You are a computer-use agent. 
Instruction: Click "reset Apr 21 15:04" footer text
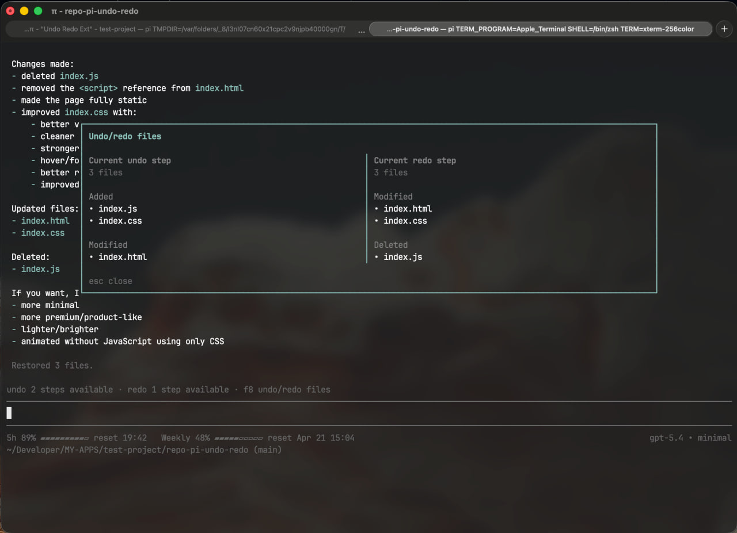[311, 438]
